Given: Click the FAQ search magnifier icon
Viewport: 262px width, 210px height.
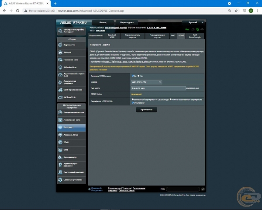Looking at the screenshot, I should coord(203,189).
